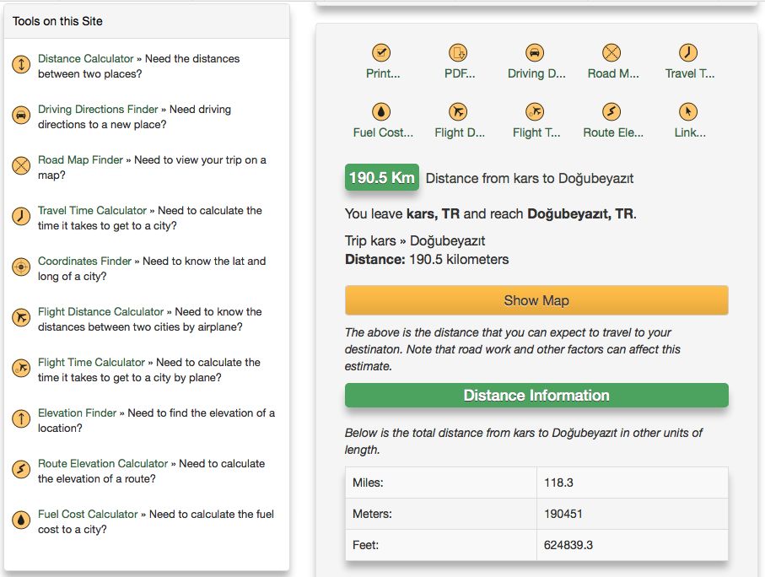
Task: Select the PDF export icon
Action: pos(458,51)
